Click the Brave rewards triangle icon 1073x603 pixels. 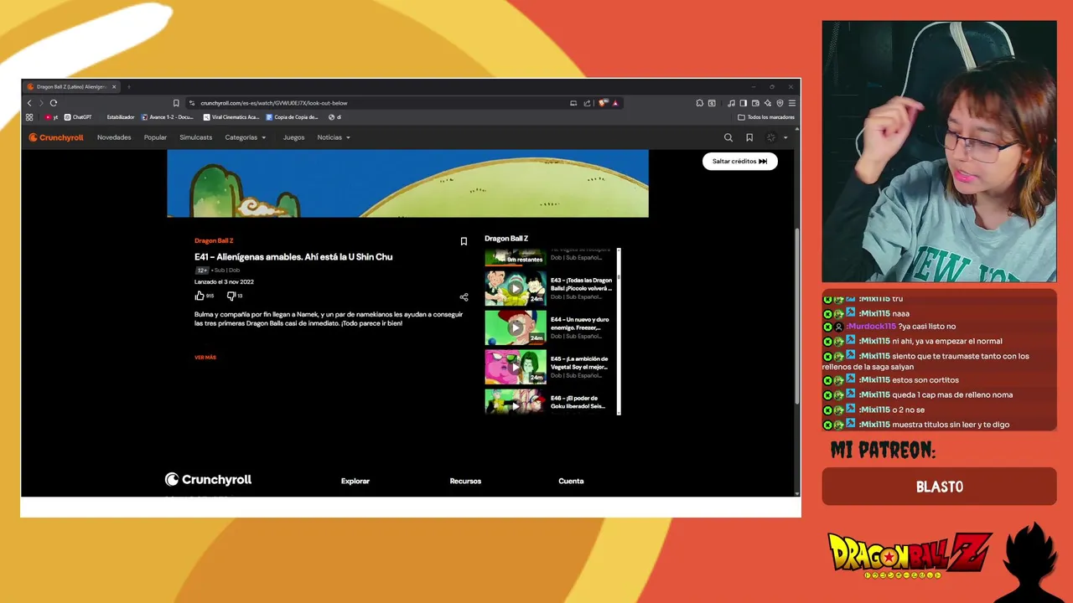tap(615, 103)
